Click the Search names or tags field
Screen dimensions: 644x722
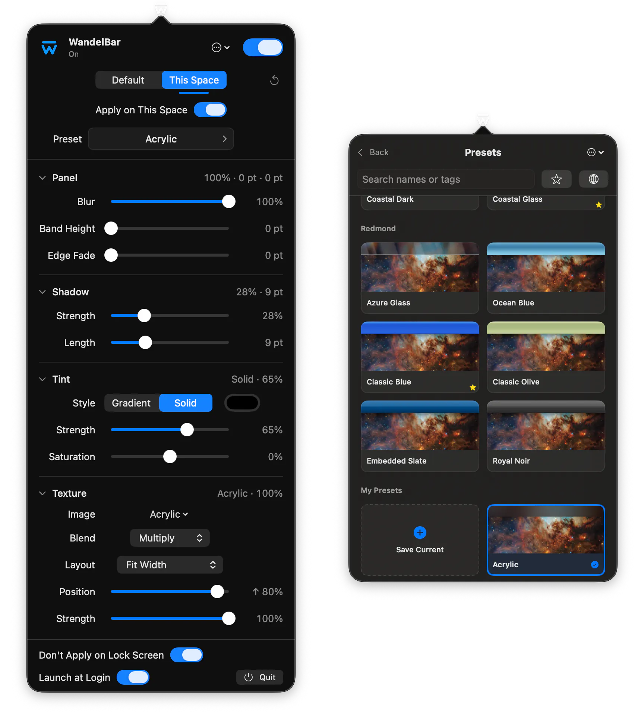click(446, 179)
